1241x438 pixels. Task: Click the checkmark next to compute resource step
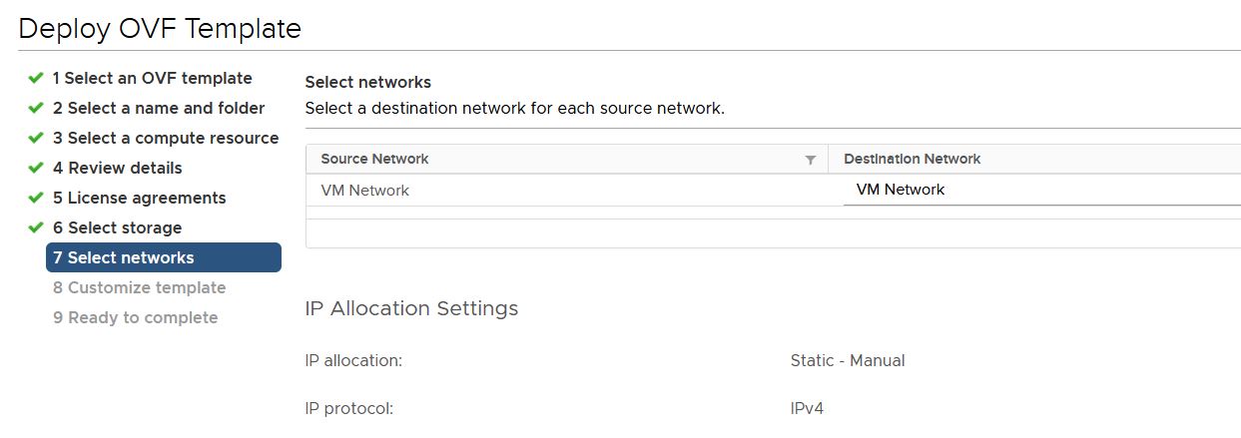tap(36, 138)
